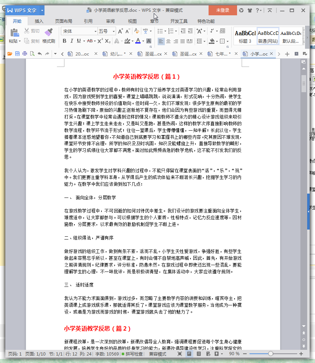The height and width of the screenshot is (363, 315).
Task: Expand the paste options arrow
Action: (20, 41)
